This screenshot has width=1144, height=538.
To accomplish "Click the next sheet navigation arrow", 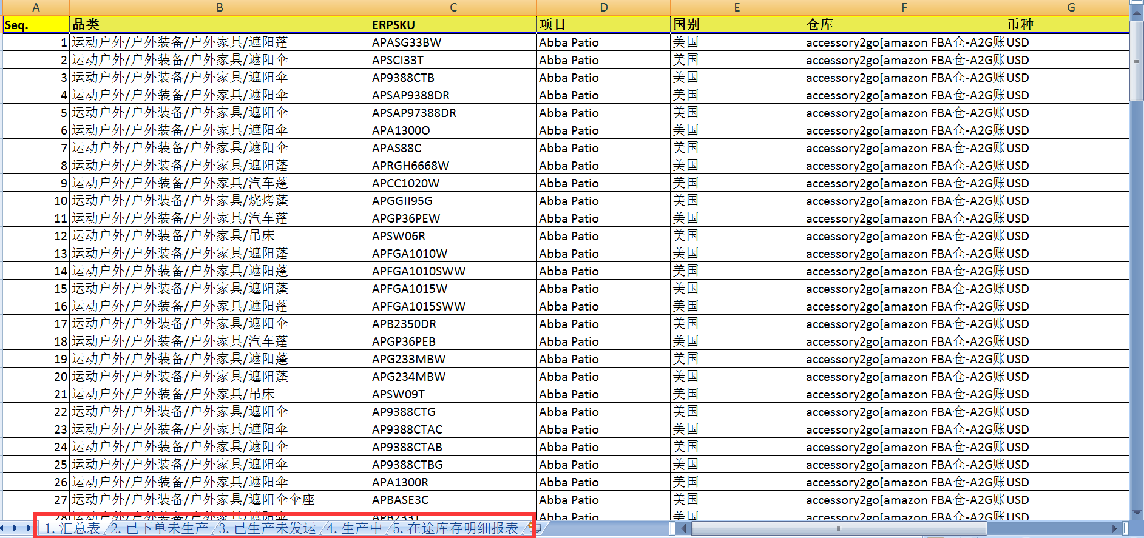I will click(x=16, y=528).
